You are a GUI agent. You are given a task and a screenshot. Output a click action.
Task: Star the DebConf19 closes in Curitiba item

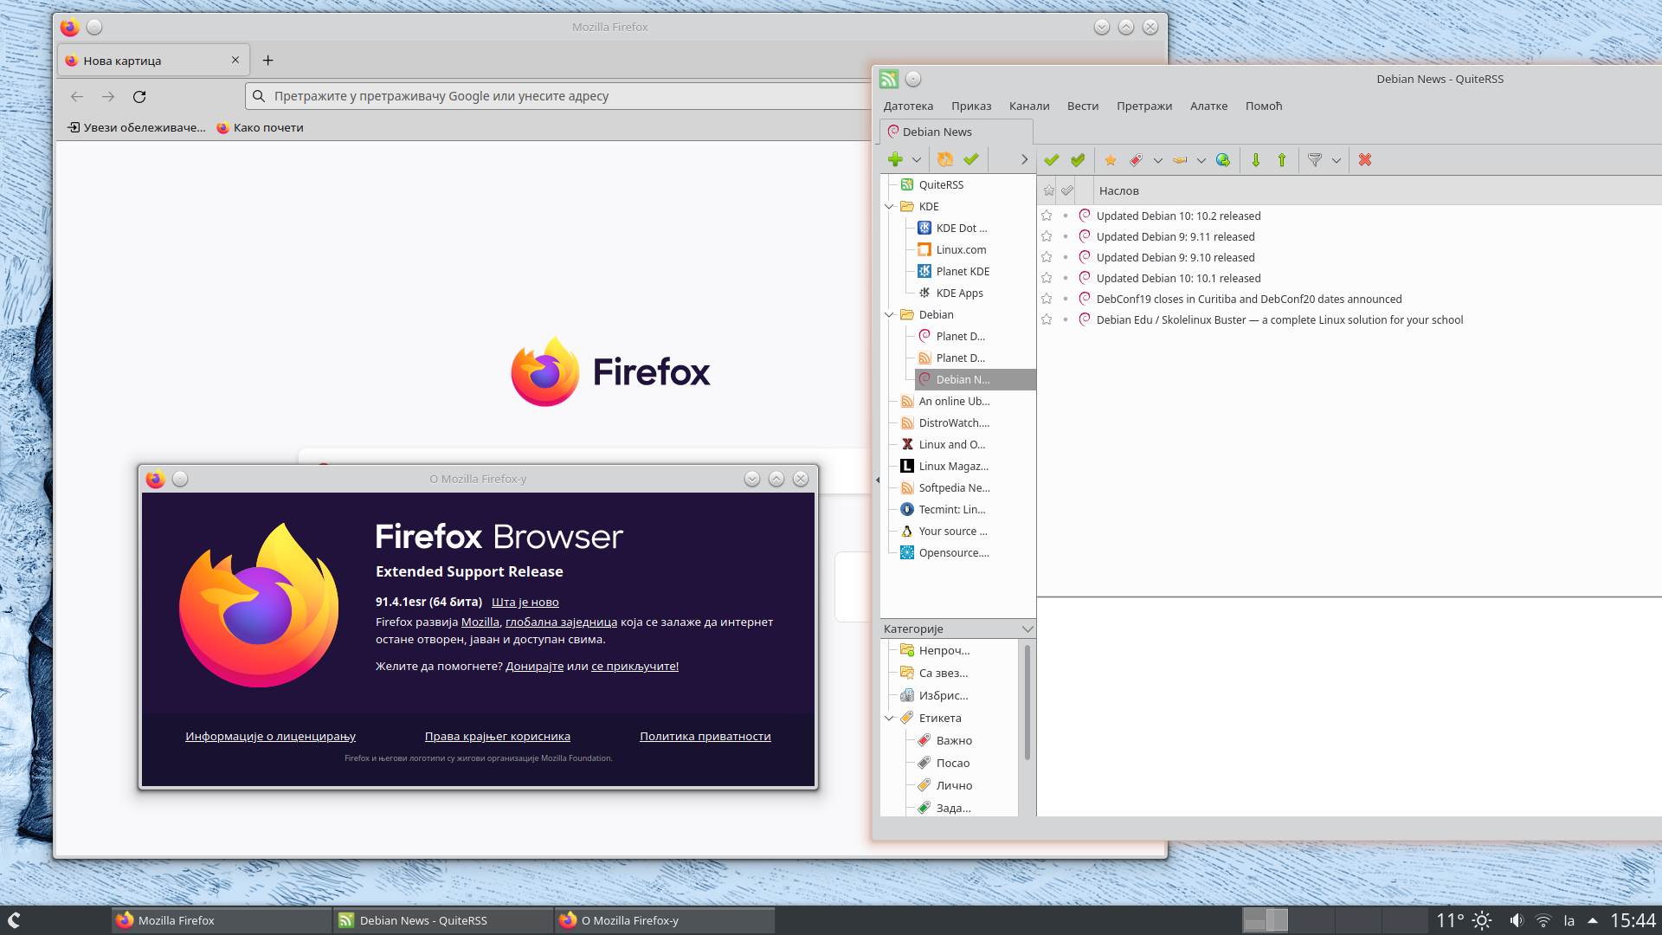[x=1047, y=299]
